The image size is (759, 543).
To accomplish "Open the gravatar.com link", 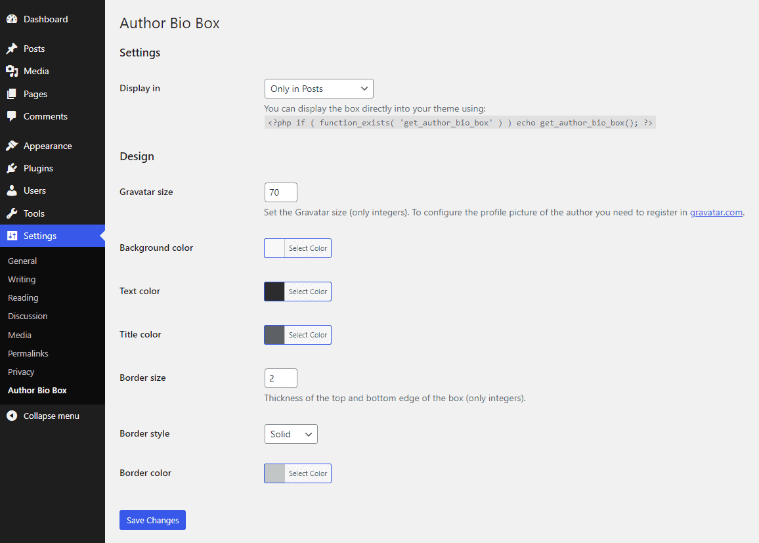I will (x=716, y=212).
